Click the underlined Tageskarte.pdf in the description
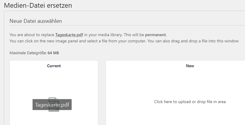This screenshot has height=125, width=245. pos(69,35)
